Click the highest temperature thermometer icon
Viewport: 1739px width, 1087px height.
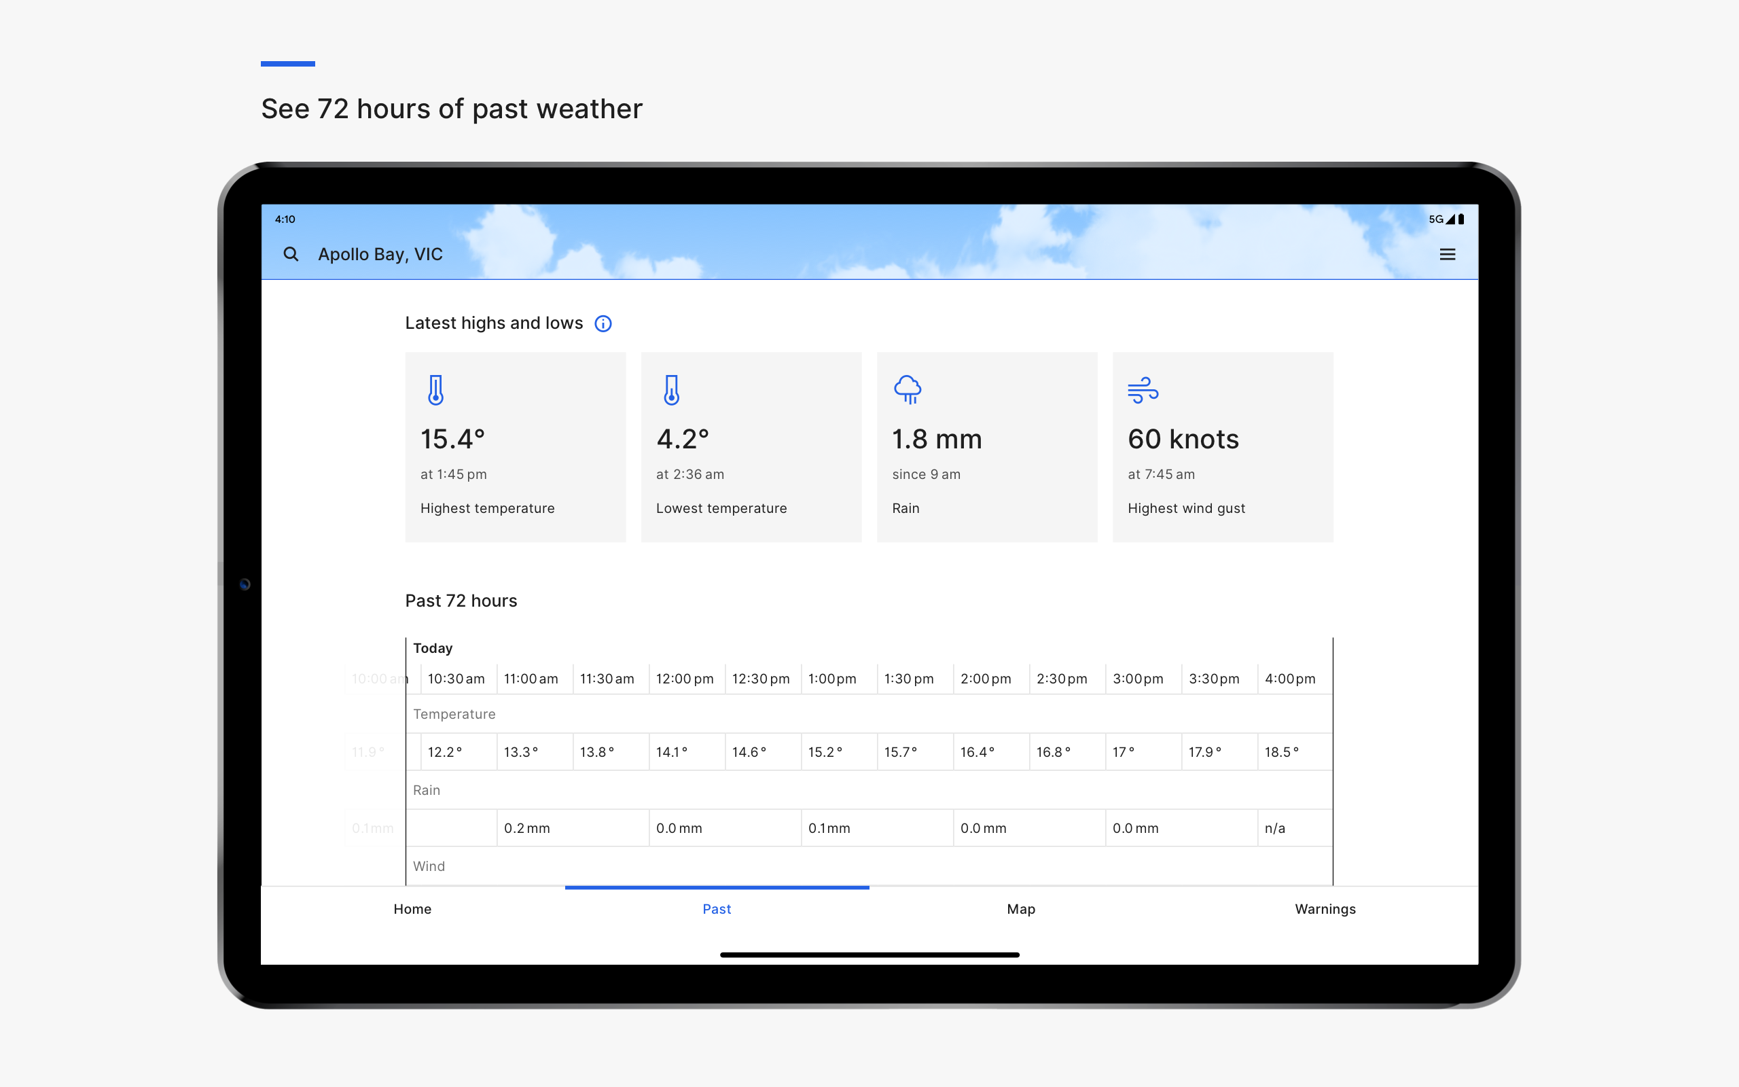click(x=435, y=391)
